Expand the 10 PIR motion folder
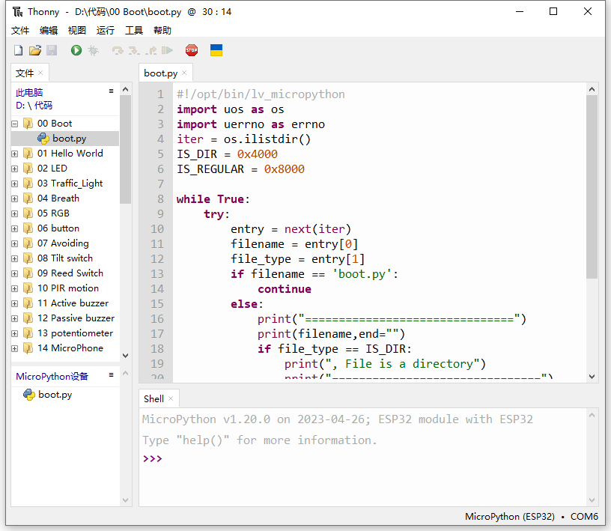 [x=15, y=289]
